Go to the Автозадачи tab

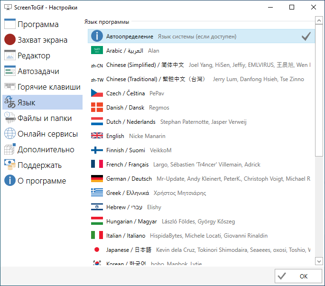click(43, 71)
